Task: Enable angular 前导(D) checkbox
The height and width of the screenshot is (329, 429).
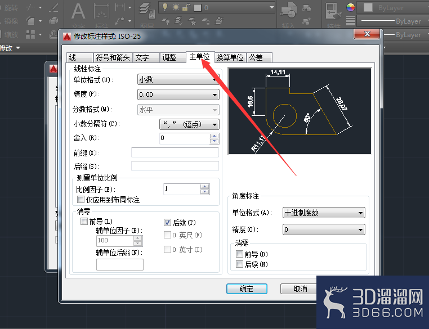Action: pyautogui.click(x=239, y=254)
